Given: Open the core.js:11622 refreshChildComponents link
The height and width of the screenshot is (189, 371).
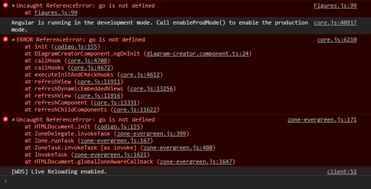Looking at the screenshot, I should (135, 109).
